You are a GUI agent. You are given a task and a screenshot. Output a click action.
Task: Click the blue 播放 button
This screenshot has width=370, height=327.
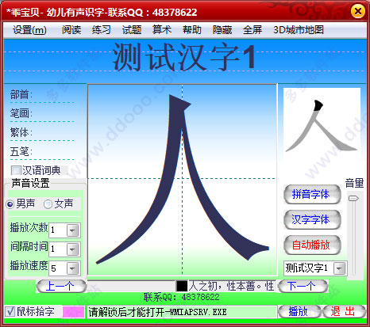pos(299,312)
